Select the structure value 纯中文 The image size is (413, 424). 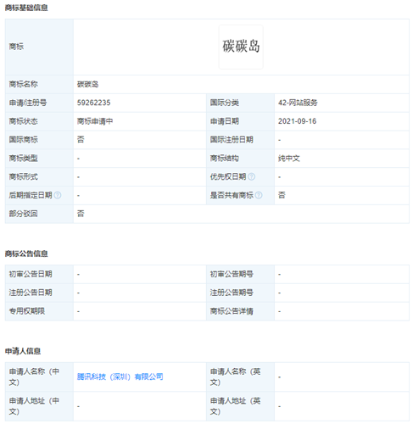(x=288, y=159)
